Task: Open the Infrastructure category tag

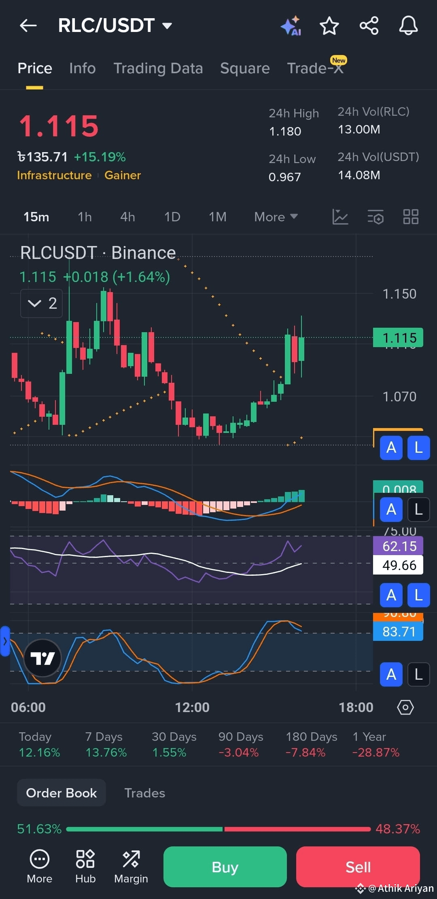Action: pos(54,175)
